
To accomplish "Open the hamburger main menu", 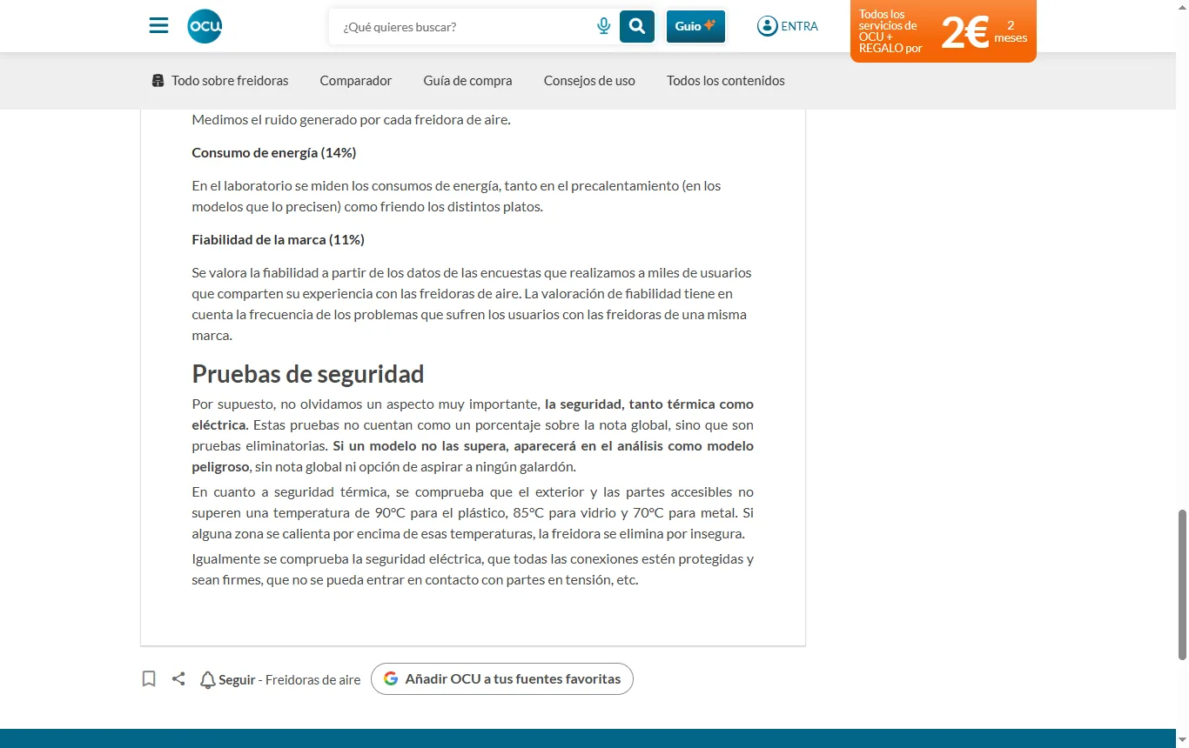I will 158,26.
